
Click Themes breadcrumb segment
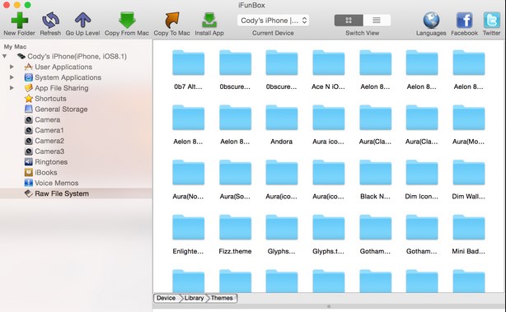pyautogui.click(x=222, y=298)
